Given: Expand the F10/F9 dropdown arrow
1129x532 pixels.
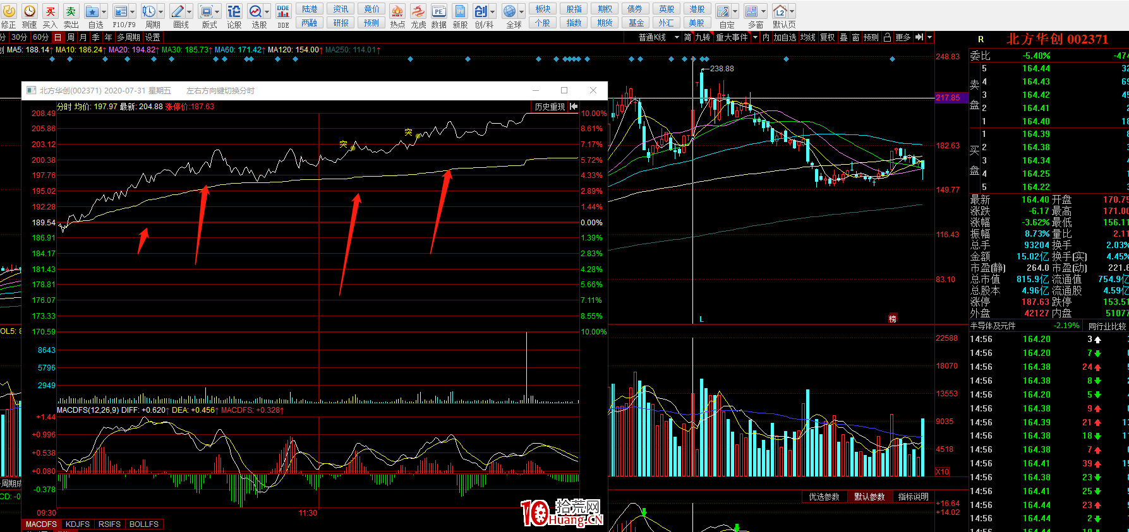Looking at the screenshot, I should (x=133, y=11).
